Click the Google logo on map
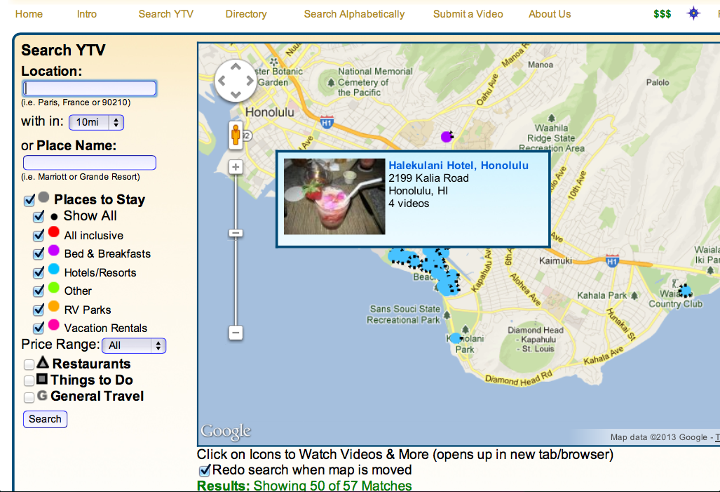The width and height of the screenshot is (720, 492). pyautogui.click(x=226, y=432)
